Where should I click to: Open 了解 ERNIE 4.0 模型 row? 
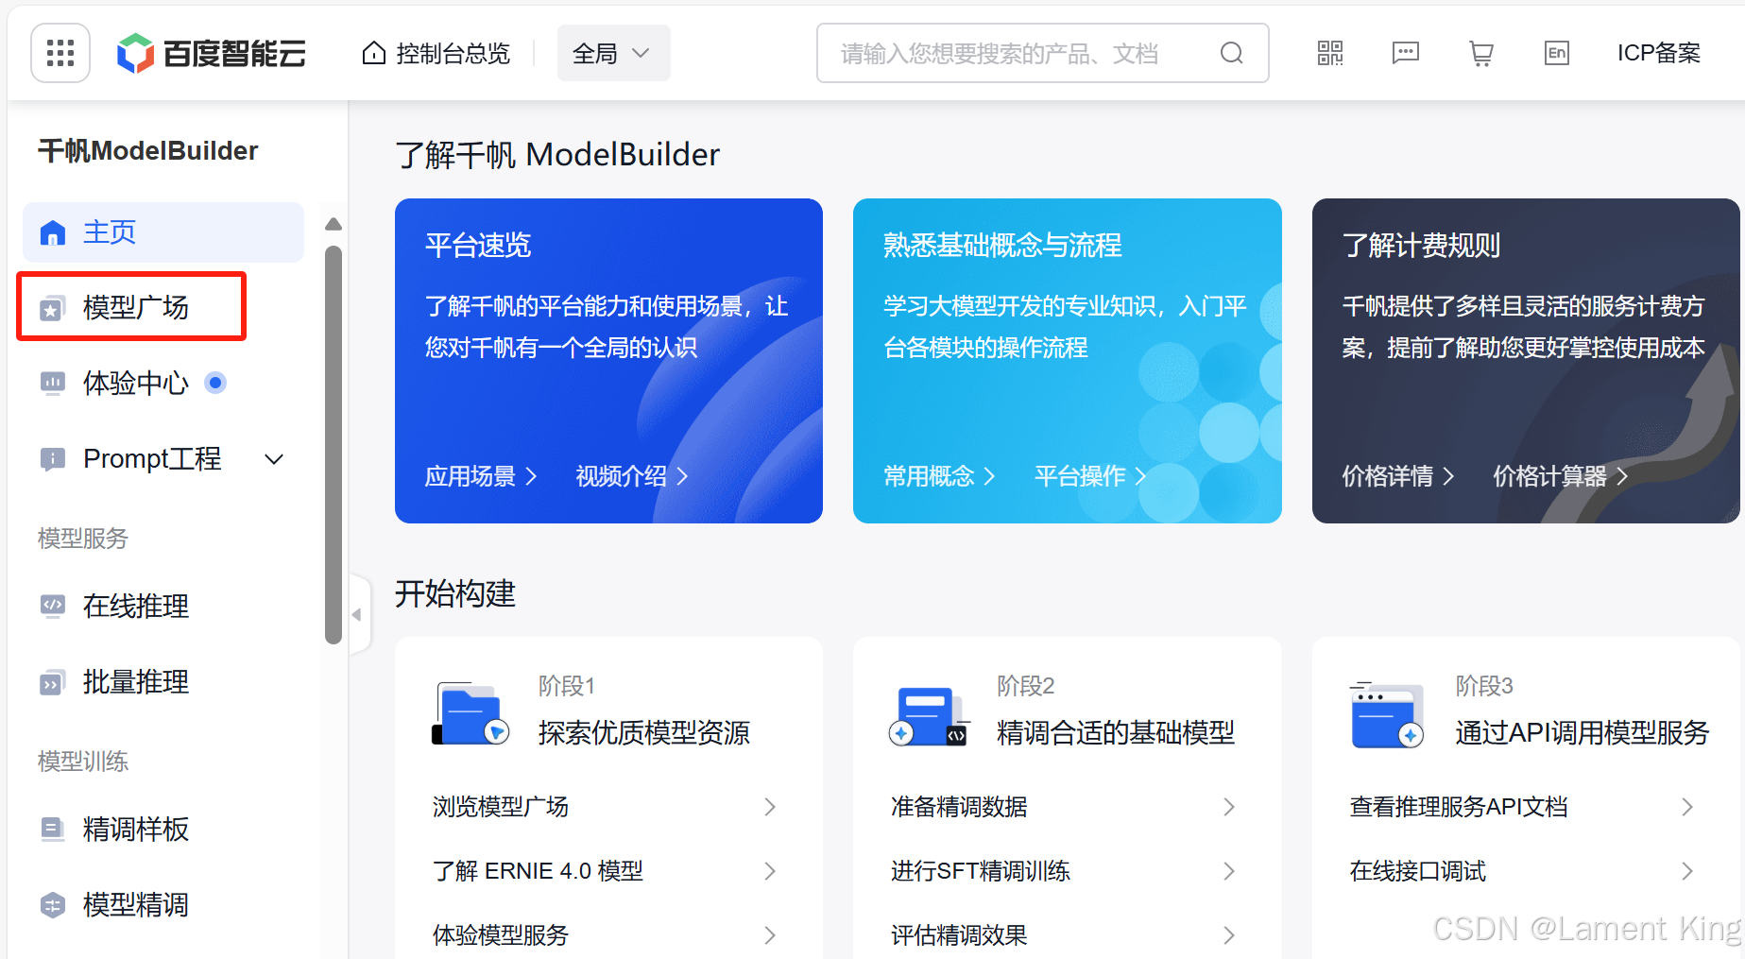(x=605, y=870)
